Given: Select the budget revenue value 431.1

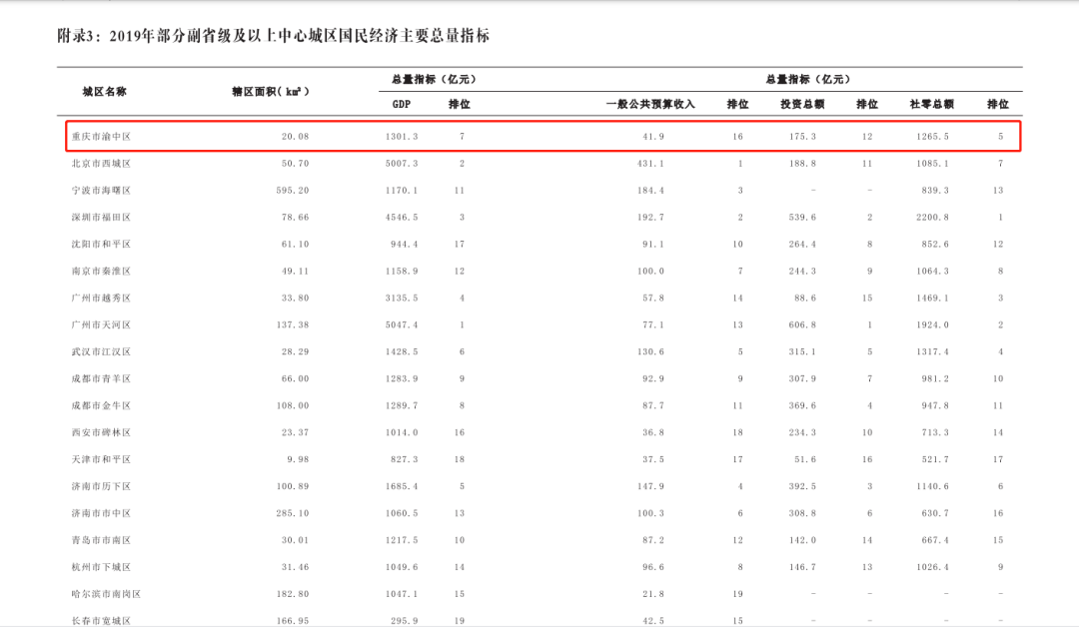Looking at the screenshot, I should (650, 164).
